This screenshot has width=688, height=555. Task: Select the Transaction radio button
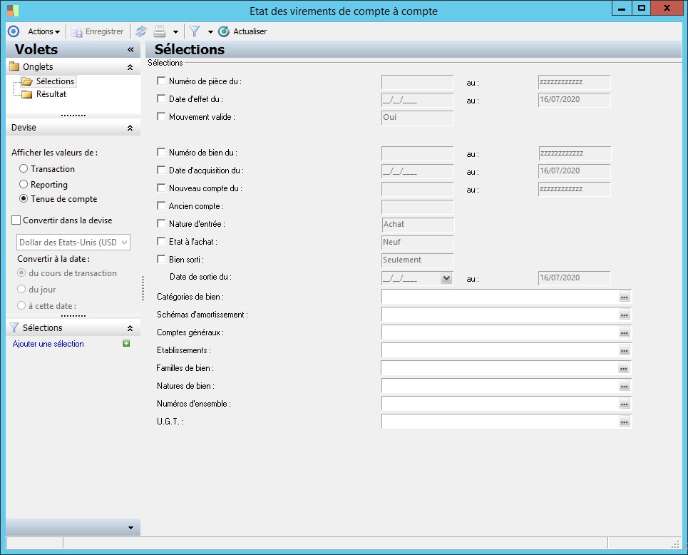(24, 168)
